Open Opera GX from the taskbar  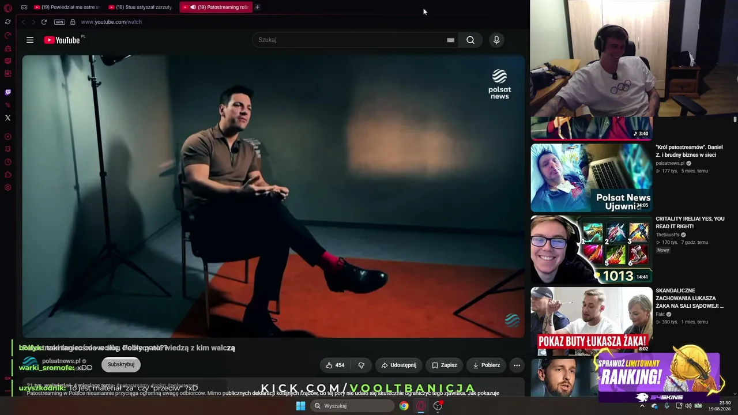(x=421, y=406)
